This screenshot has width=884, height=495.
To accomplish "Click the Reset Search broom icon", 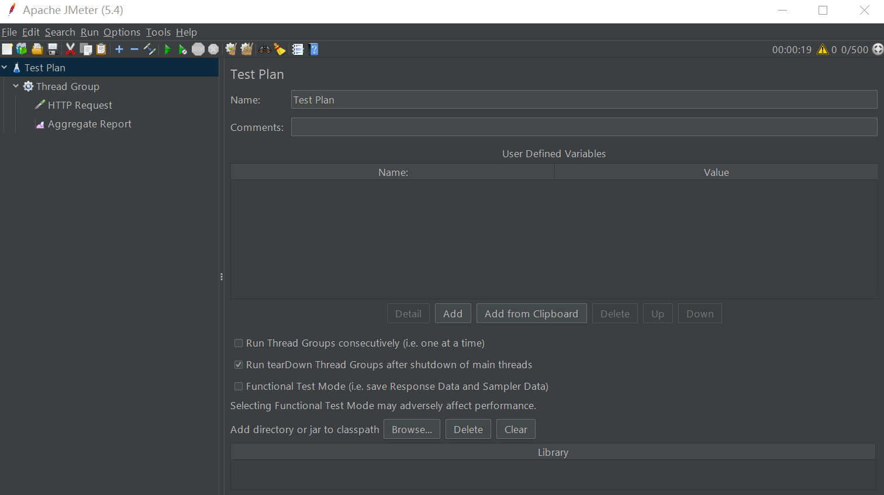I will tap(280, 49).
